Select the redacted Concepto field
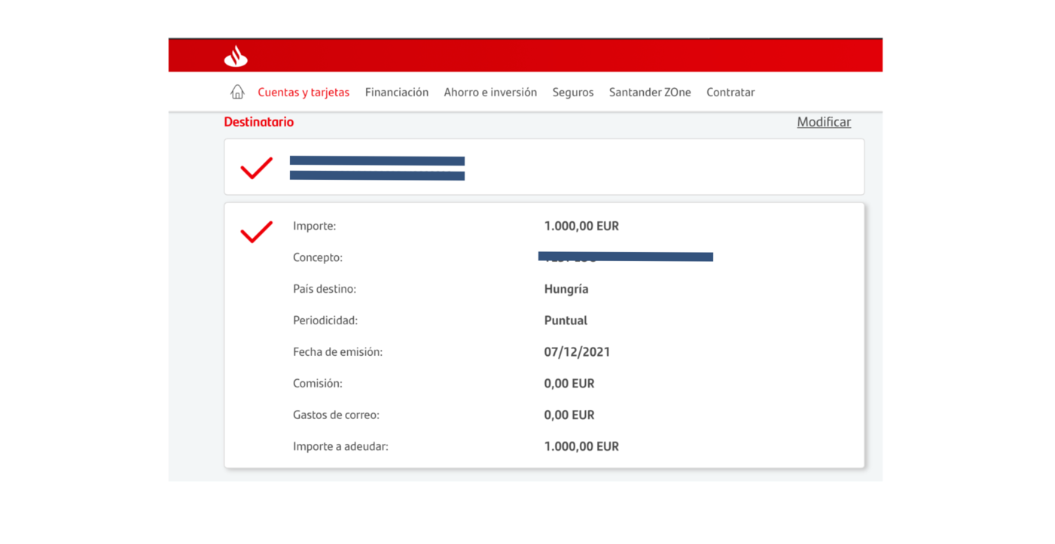Viewport: 1055px width, 544px height. [x=625, y=257]
